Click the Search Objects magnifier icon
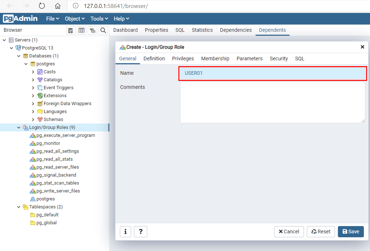This screenshot has width=370, height=251. [x=103, y=30]
